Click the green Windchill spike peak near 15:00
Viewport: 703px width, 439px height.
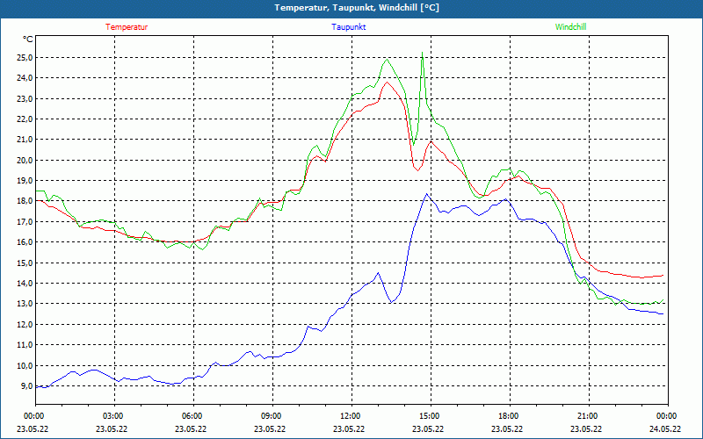tap(423, 53)
